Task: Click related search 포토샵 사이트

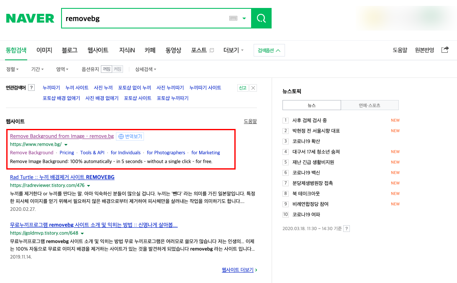Action: point(138,98)
